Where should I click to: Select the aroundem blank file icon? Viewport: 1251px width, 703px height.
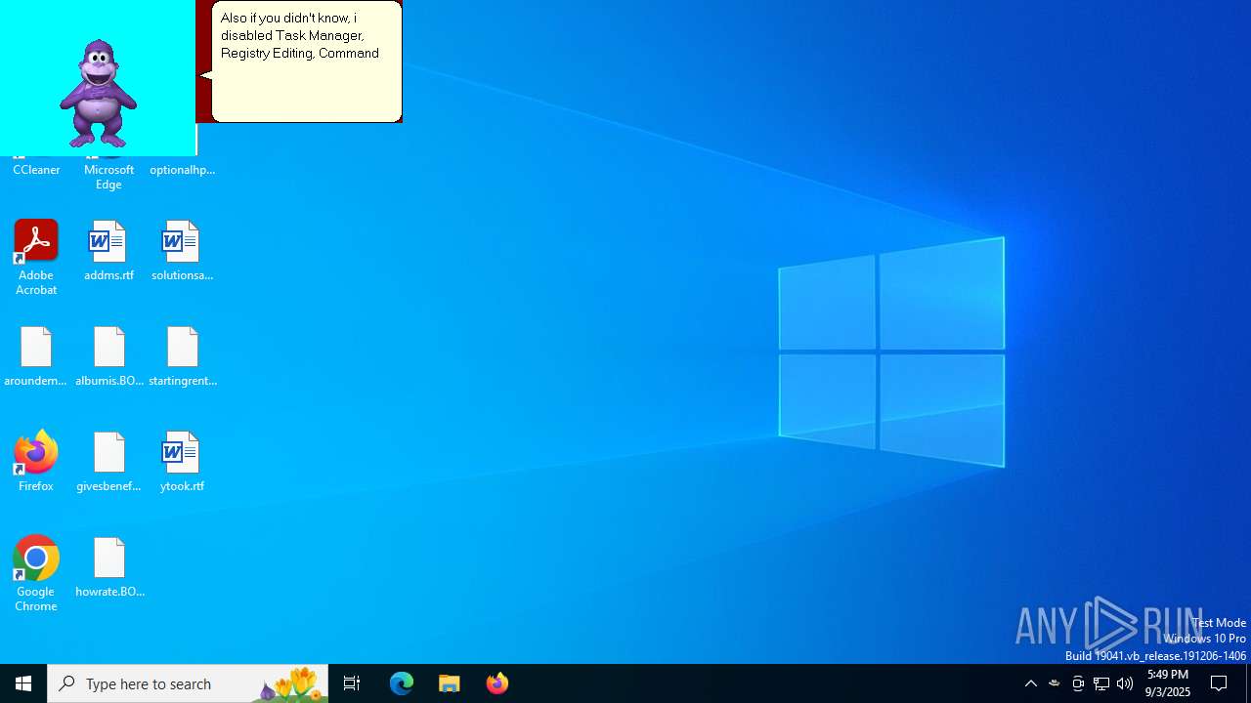point(36,347)
